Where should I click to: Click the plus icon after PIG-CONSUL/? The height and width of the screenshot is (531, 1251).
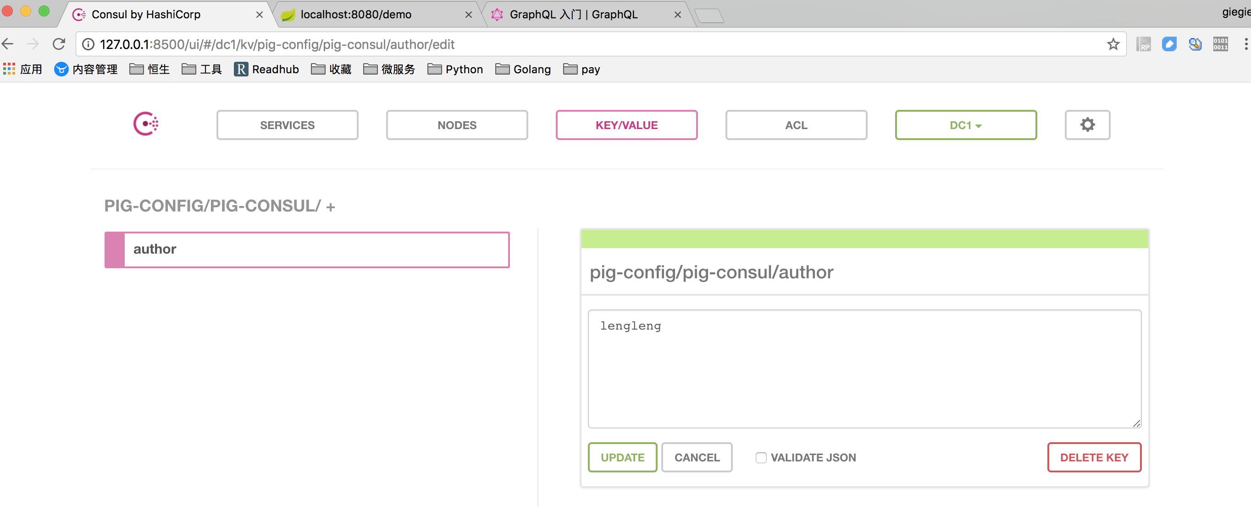click(331, 207)
